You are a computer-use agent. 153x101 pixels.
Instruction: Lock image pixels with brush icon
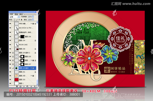[x=17, y=20]
